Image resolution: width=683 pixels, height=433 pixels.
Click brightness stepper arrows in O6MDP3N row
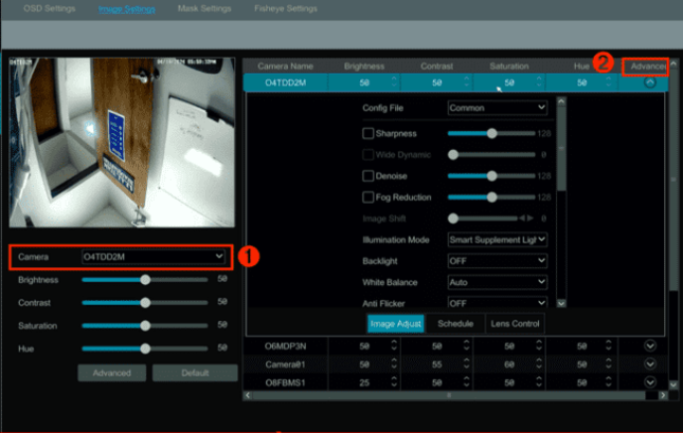[x=393, y=346]
